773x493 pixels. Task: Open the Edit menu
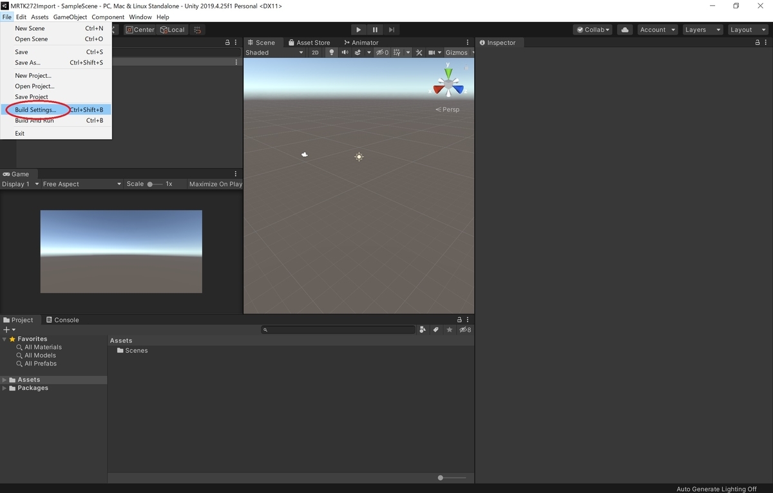[21, 17]
